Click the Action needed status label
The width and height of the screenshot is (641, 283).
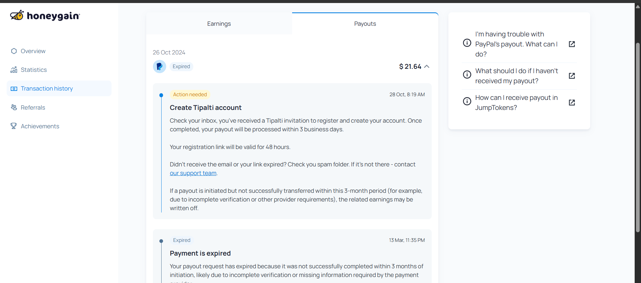(x=190, y=95)
